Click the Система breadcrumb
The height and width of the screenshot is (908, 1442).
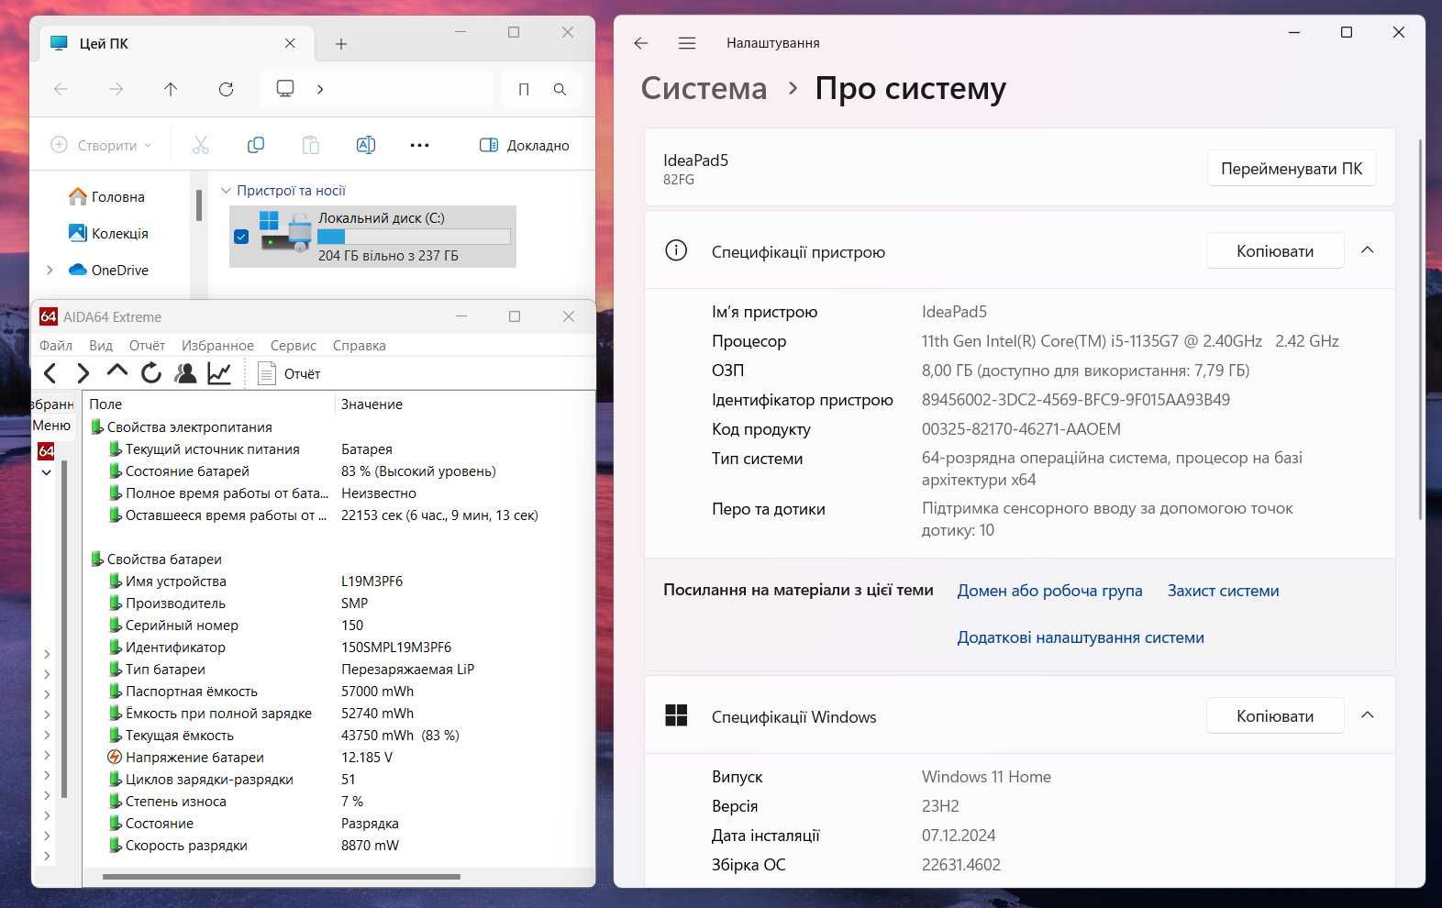coord(704,88)
